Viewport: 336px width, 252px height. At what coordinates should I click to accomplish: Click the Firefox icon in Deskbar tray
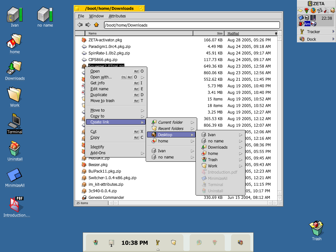313,10
